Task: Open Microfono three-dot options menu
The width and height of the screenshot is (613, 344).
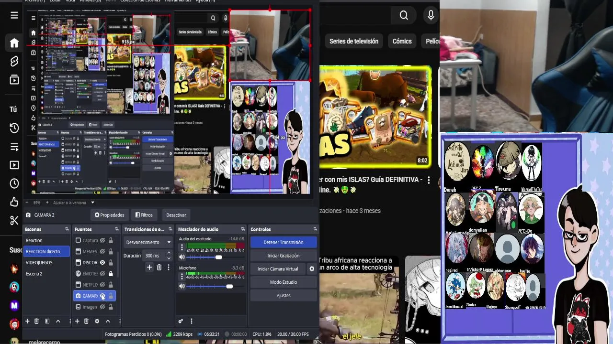Action: click(x=182, y=277)
